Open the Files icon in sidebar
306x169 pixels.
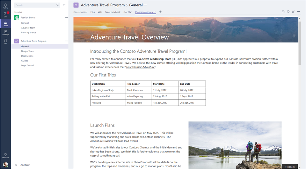point(5,41)
